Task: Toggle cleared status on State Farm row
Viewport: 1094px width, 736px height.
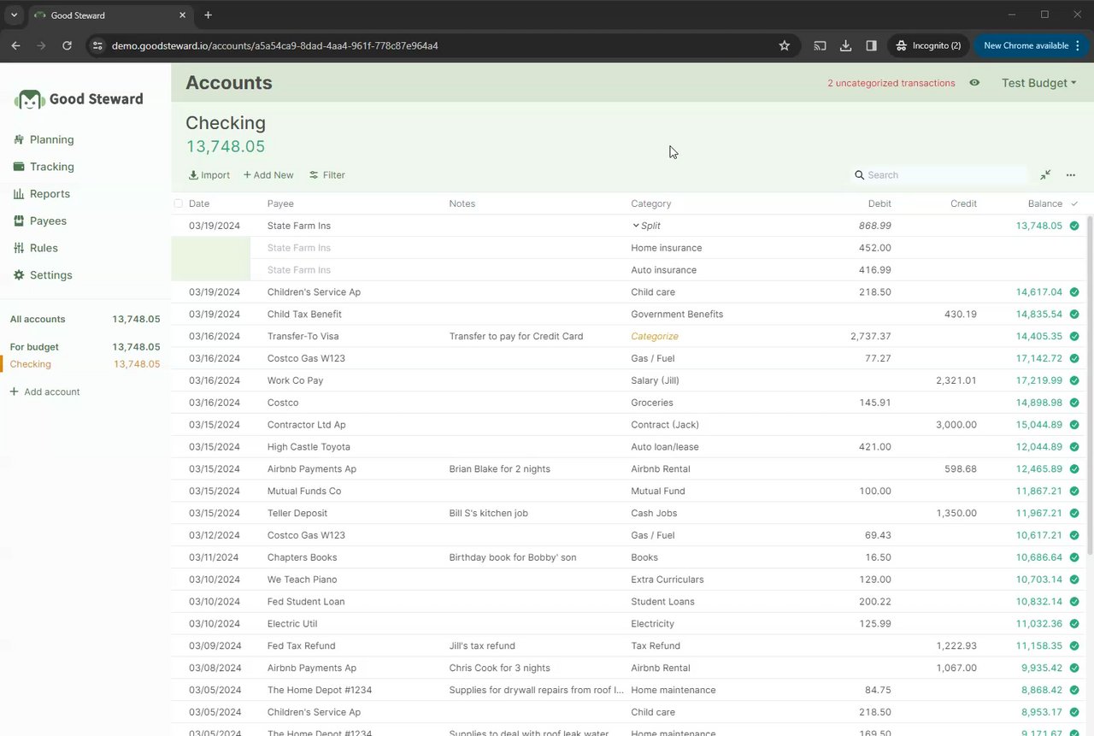Action: [x=1074, y=226]
